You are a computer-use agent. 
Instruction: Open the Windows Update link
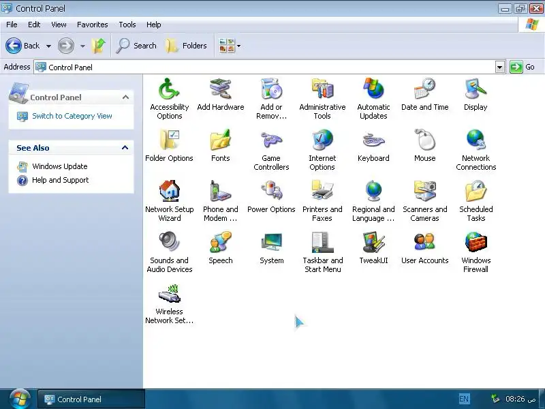[60, 166]
